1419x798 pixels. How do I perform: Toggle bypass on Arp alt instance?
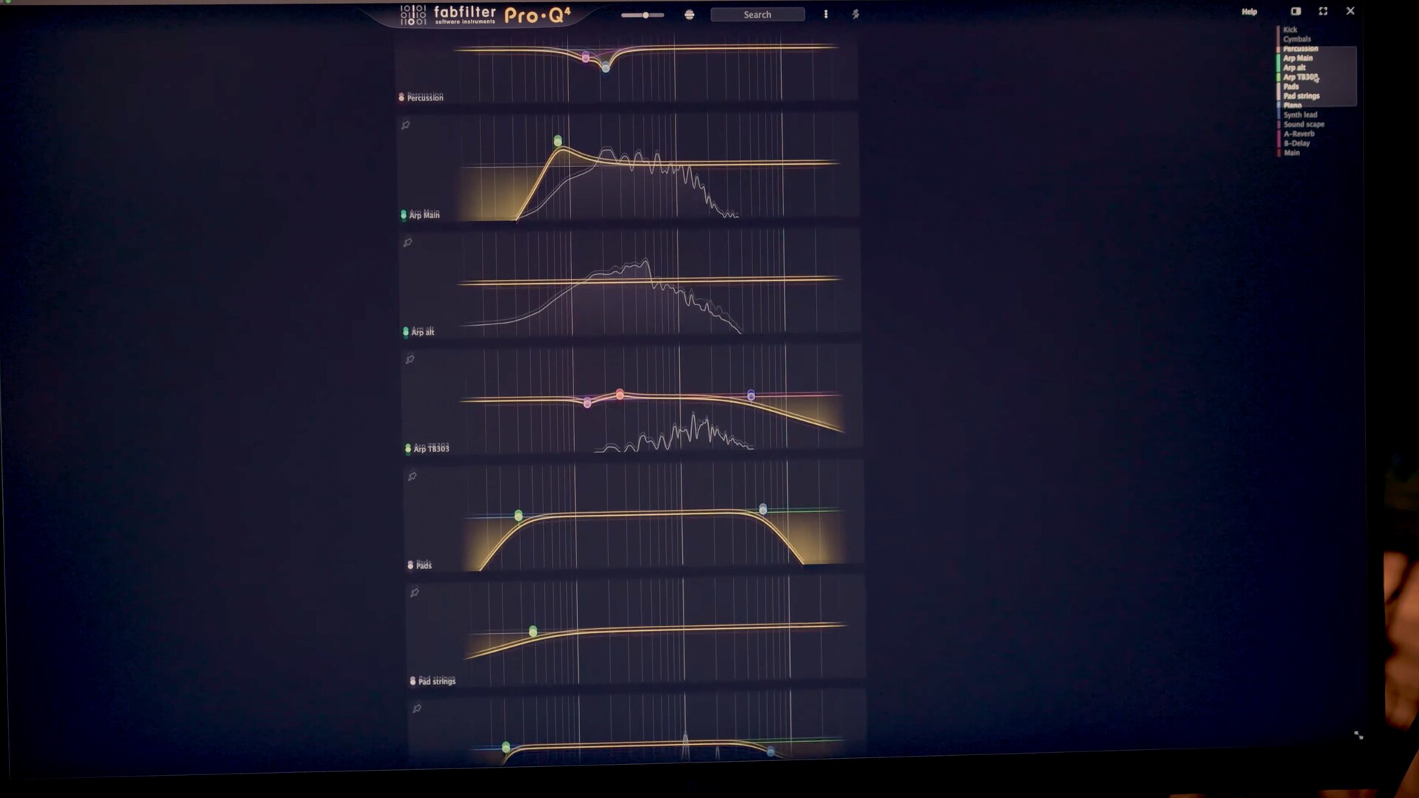pos(406,332)
